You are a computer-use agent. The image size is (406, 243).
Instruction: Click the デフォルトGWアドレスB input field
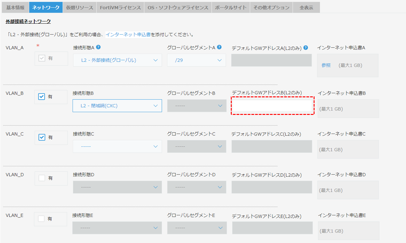tap(273, 106)
